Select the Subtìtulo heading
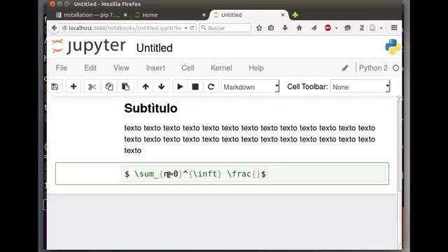Screen dimensions: 448x252 [150, 108]
